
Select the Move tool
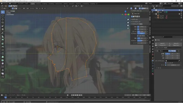[3, 19]
